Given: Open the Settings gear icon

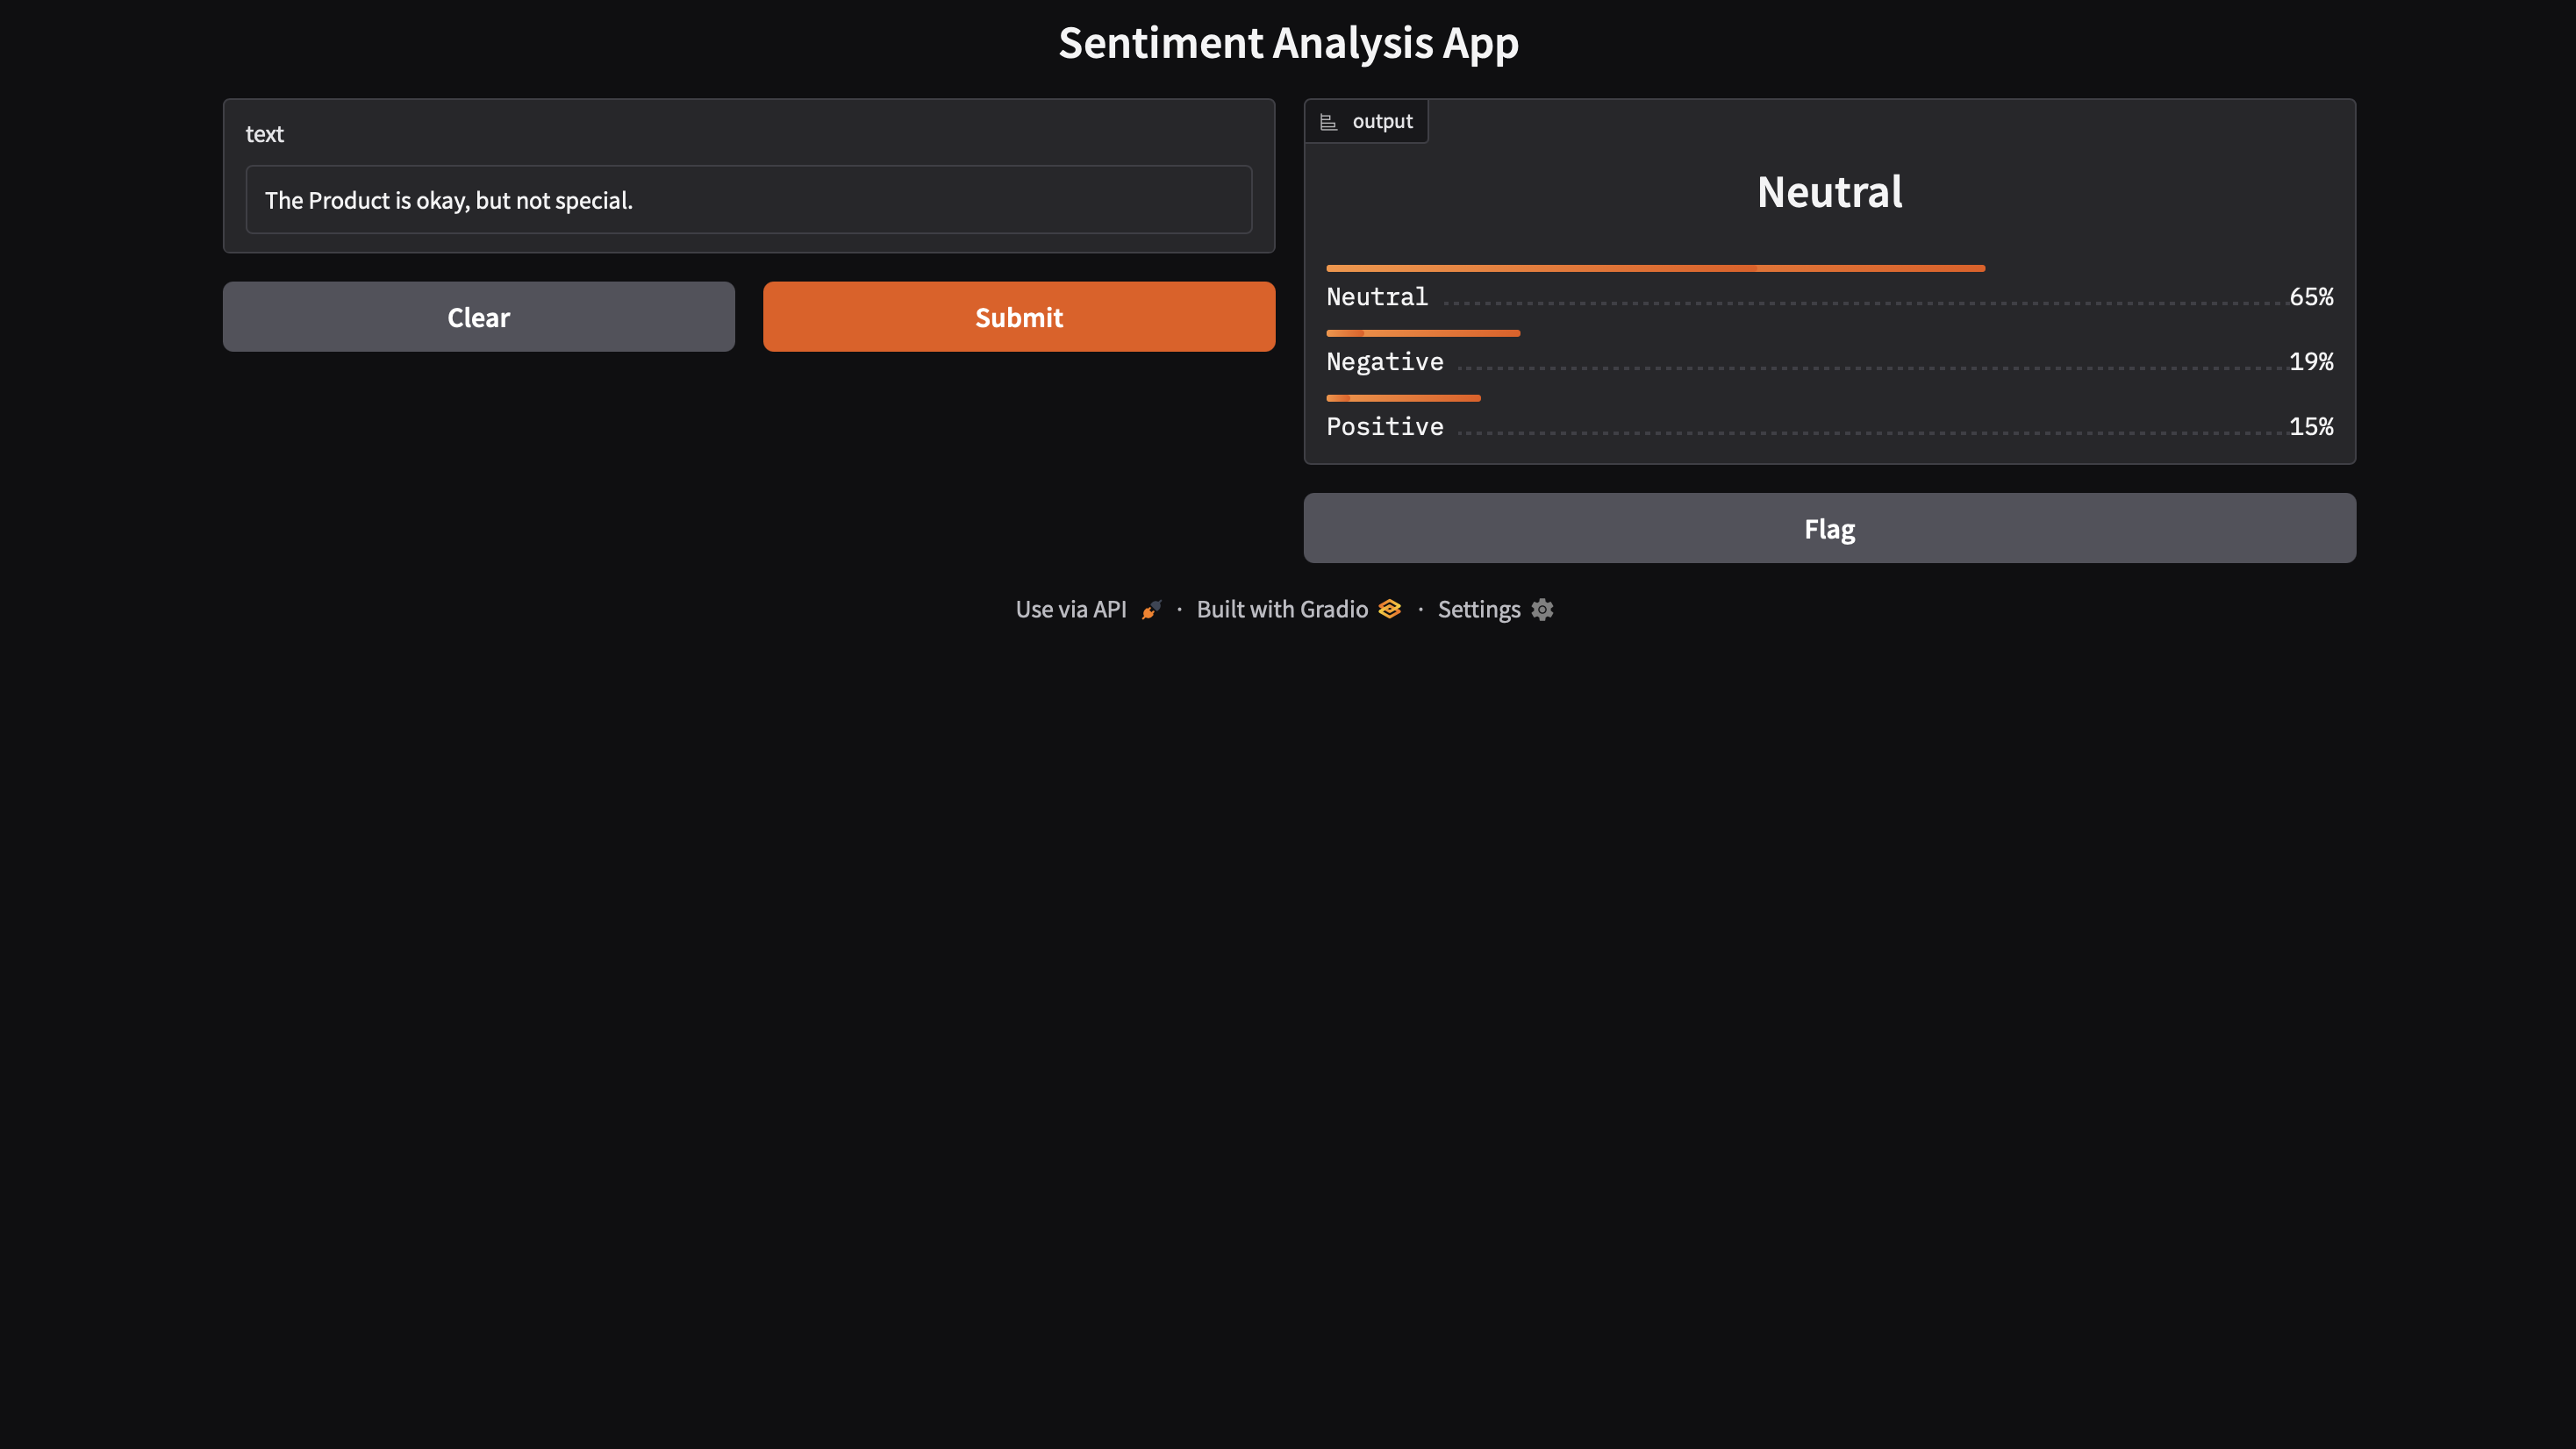Looking at the screenshot, I should point(1542,610).
